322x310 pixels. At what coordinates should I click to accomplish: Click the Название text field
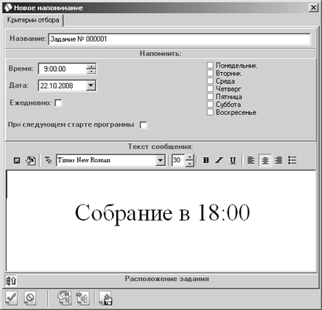click(x=180, y=39)
